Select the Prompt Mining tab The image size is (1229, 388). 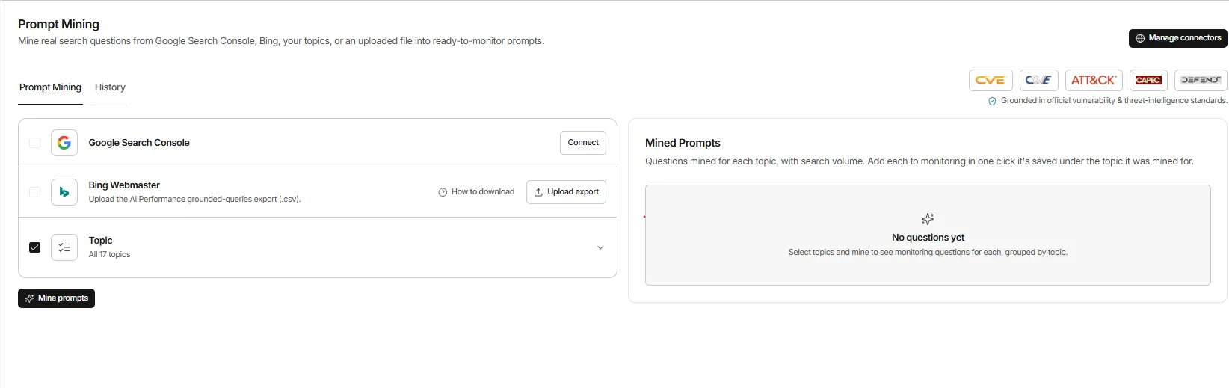tap(50, 87)
